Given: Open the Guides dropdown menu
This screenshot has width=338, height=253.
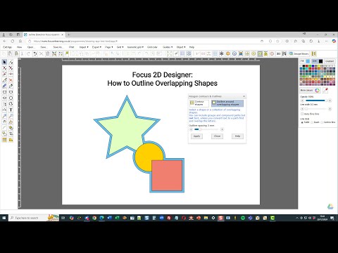Looking at the screenshot, I should tap(168, 47).
